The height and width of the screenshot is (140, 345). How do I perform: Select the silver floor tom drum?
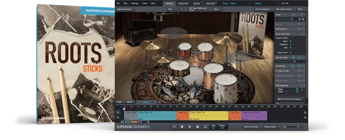click(226, 88)
